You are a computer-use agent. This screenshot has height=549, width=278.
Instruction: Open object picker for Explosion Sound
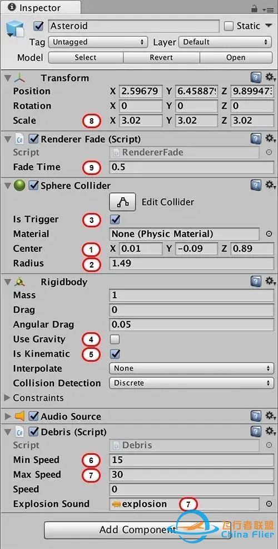coord(269,504)
